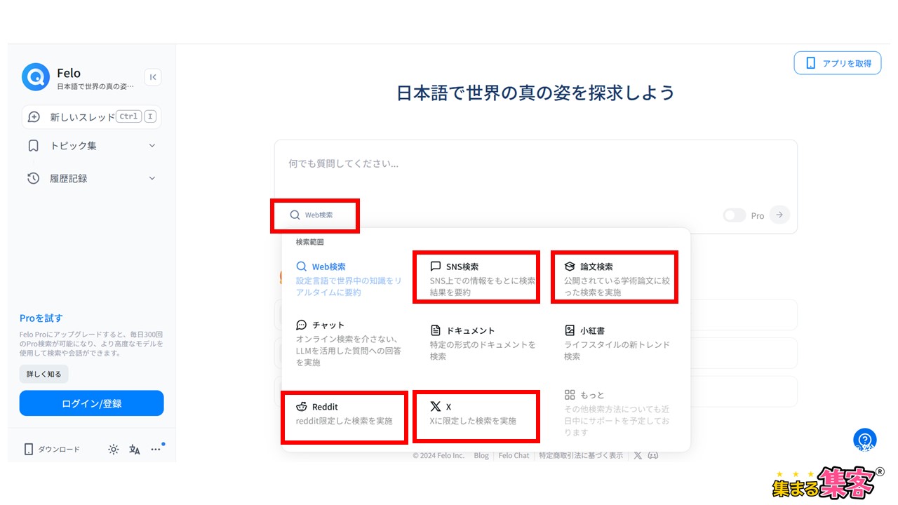Click the ログイン/登録 button
Image resolution: width=898 pixels, height=505 pixels.
pos(92,403)
